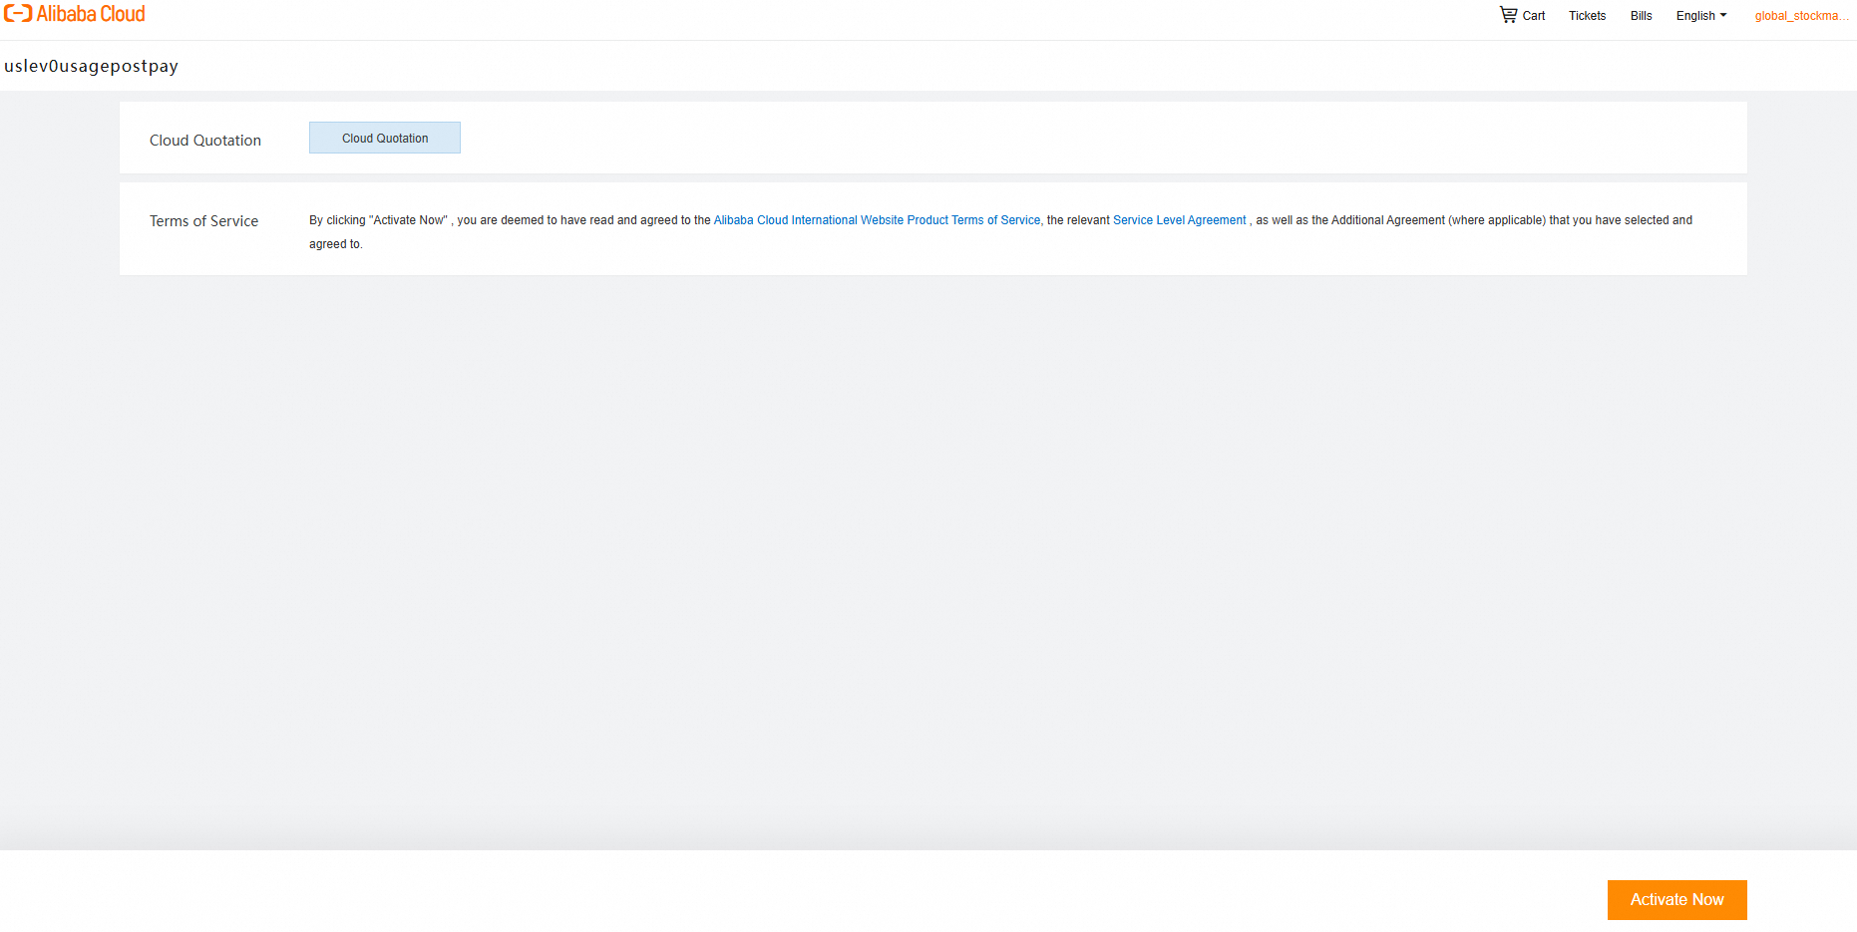Screen dimensions: 1857x932
Task: Click the Terms of Service label
Action: (203, 221)
